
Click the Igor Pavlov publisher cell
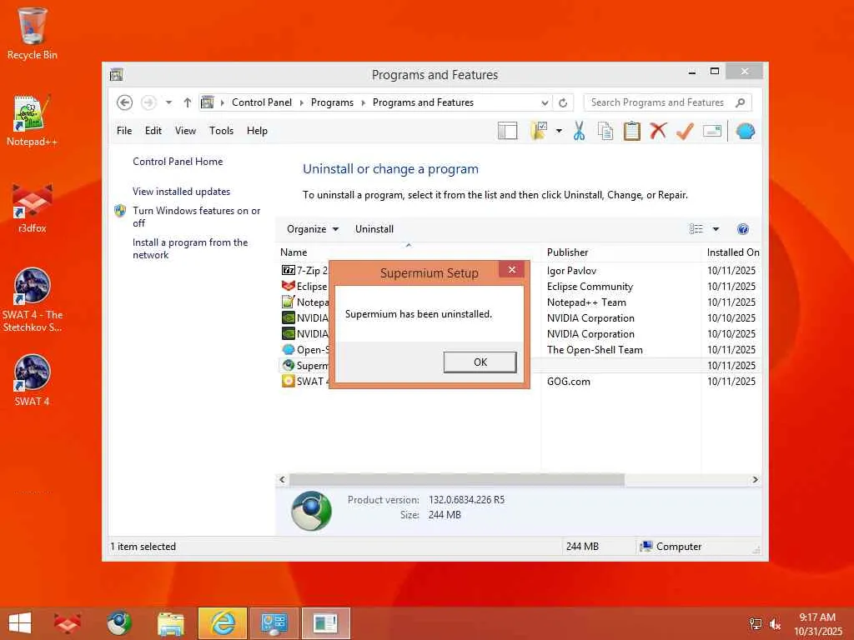(571, 271)
